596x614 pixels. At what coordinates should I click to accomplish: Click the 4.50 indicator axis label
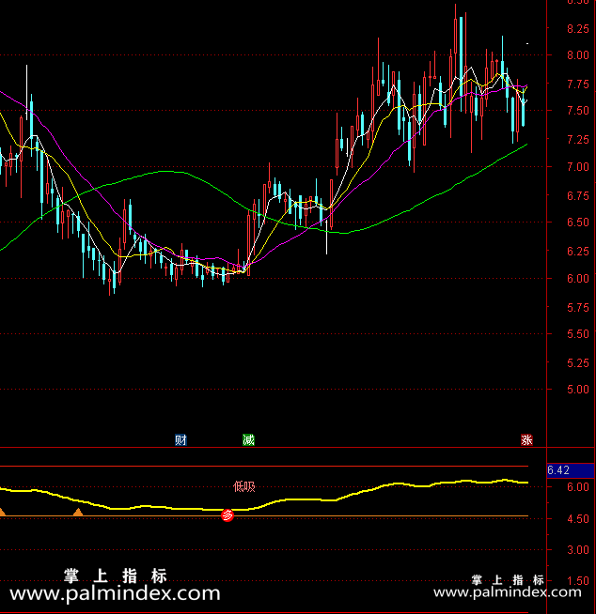[x=577, y=519]
